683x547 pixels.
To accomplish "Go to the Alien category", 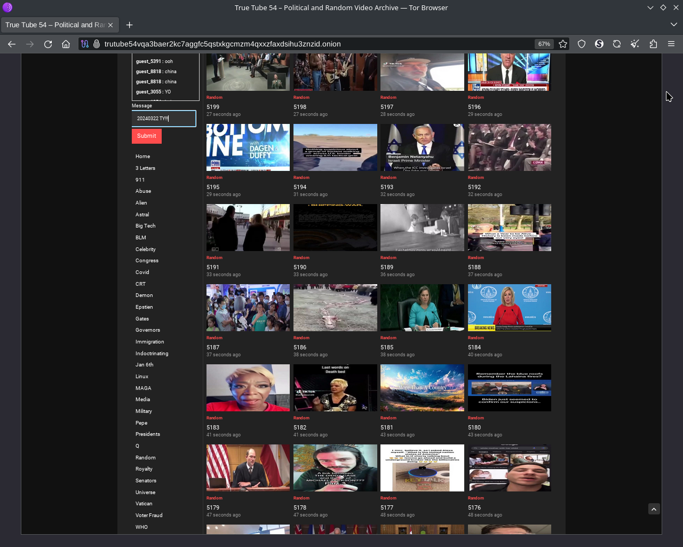I will (141, 203).
